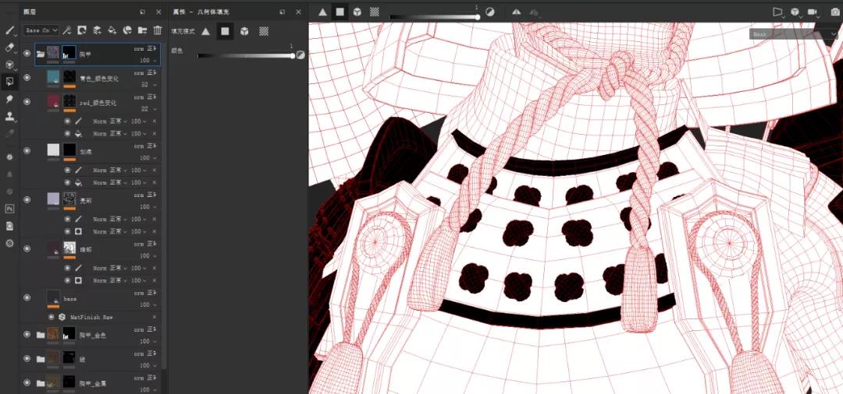This screenshot has width=843, height=394.
Task: Select the Polygon Fill tool in left toolbar
Action: (9, 82)
